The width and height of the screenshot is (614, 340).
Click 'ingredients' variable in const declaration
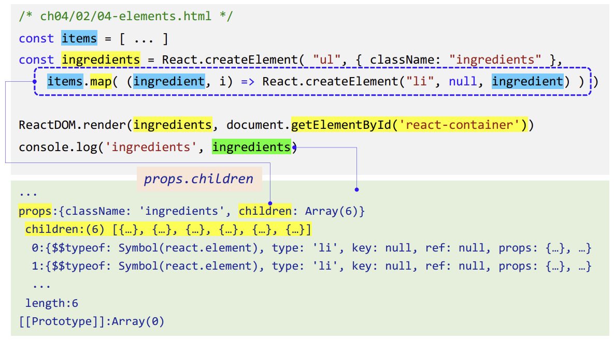click(101, 60)
